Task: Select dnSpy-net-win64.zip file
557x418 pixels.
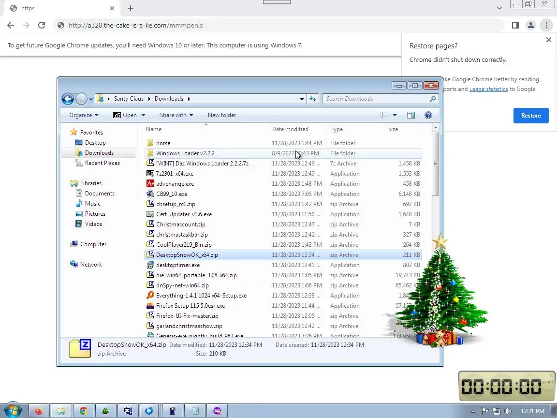Action: [x=283, y=285]
